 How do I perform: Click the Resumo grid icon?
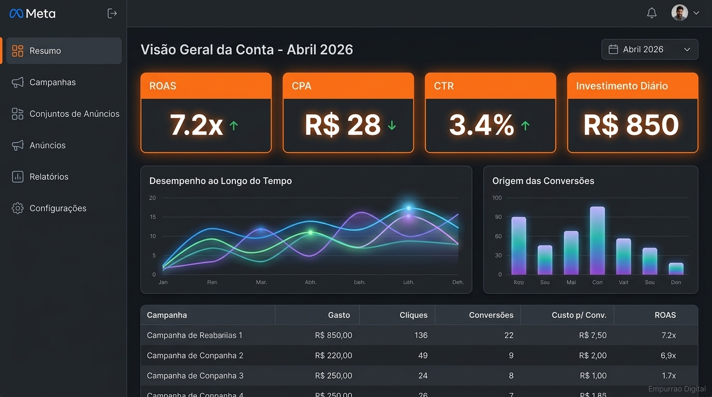(18, 51)
